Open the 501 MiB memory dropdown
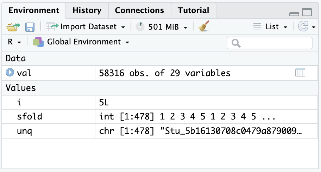The height and width of the screenshot is (172, 321). [168, 27]
